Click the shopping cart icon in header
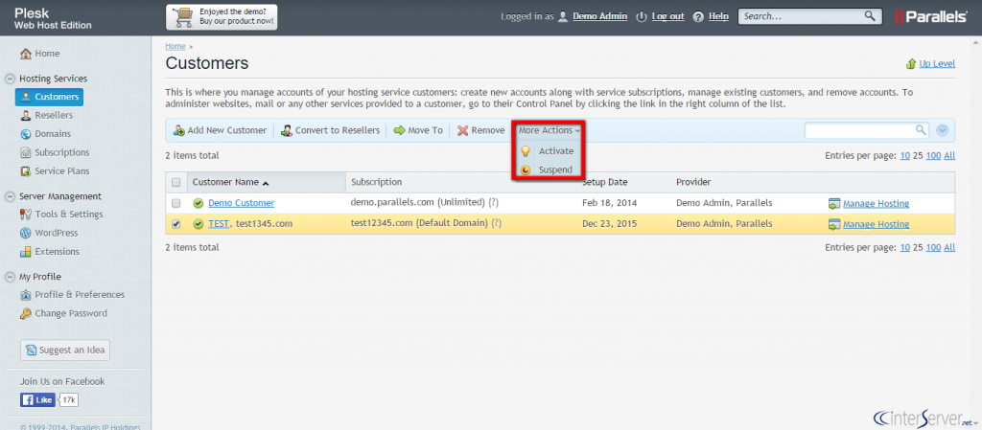Image resolution: width=982 pixels, height=430 pixels. 183,16
